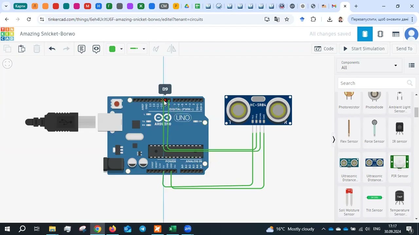Viewport: 419px width, 235px height.
Task: Switch to the ChatGPT tab
Action: 303,6
